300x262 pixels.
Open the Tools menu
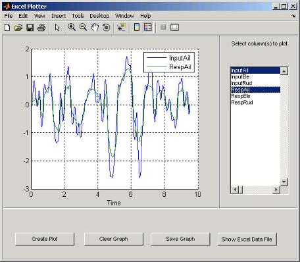[78, 16]
